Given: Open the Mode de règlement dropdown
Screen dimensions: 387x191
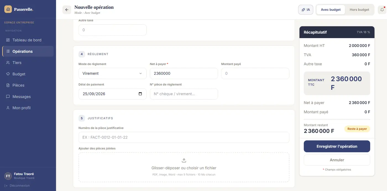Looking at the screenshot, I should pos(112,73).
